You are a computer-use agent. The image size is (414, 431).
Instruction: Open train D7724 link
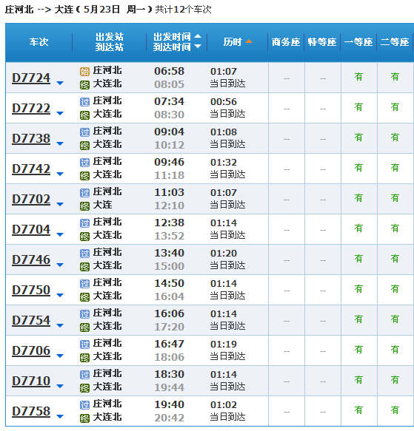(x=31, y=78)
